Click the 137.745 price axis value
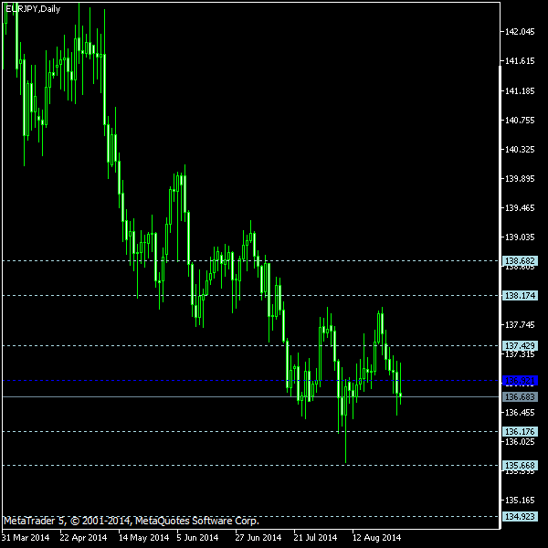This screenshot has width=548, height=548. point(520,325)
